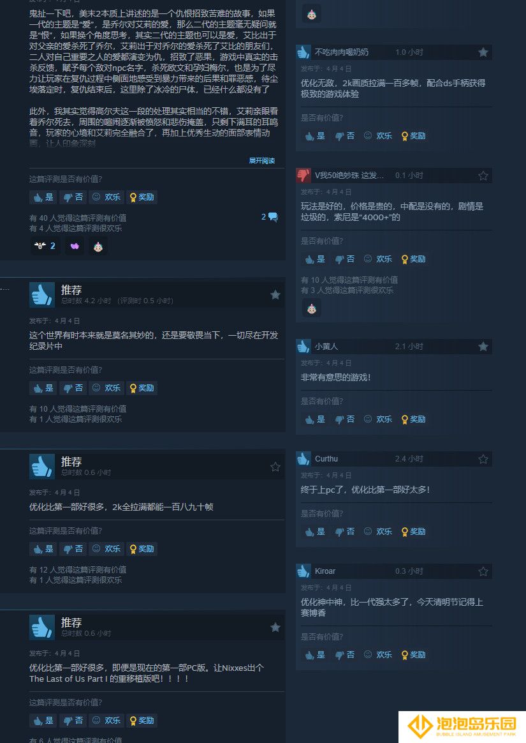
Task: Open the comments bubble showing 2 replies
Action: [x=270, y=217]
